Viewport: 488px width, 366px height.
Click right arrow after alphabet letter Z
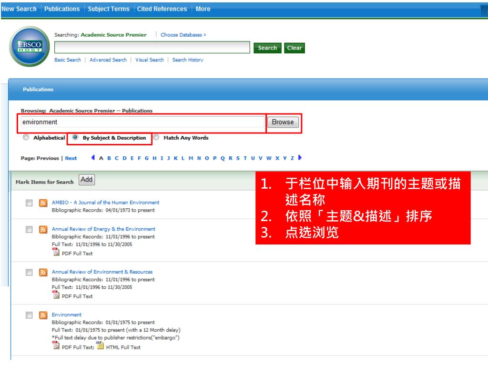coord(300,157)
